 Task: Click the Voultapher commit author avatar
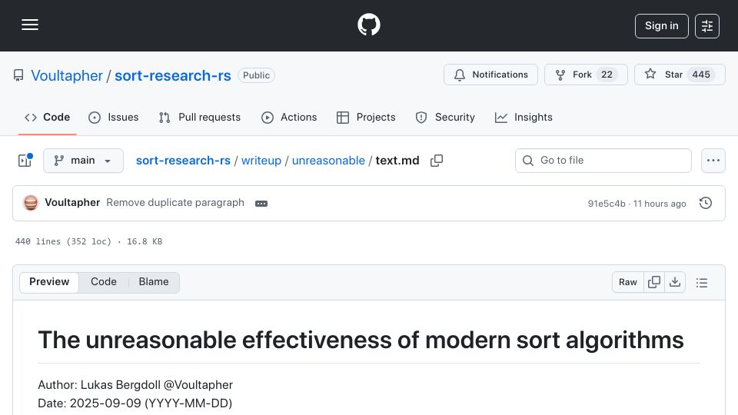(x=31, y=203)
